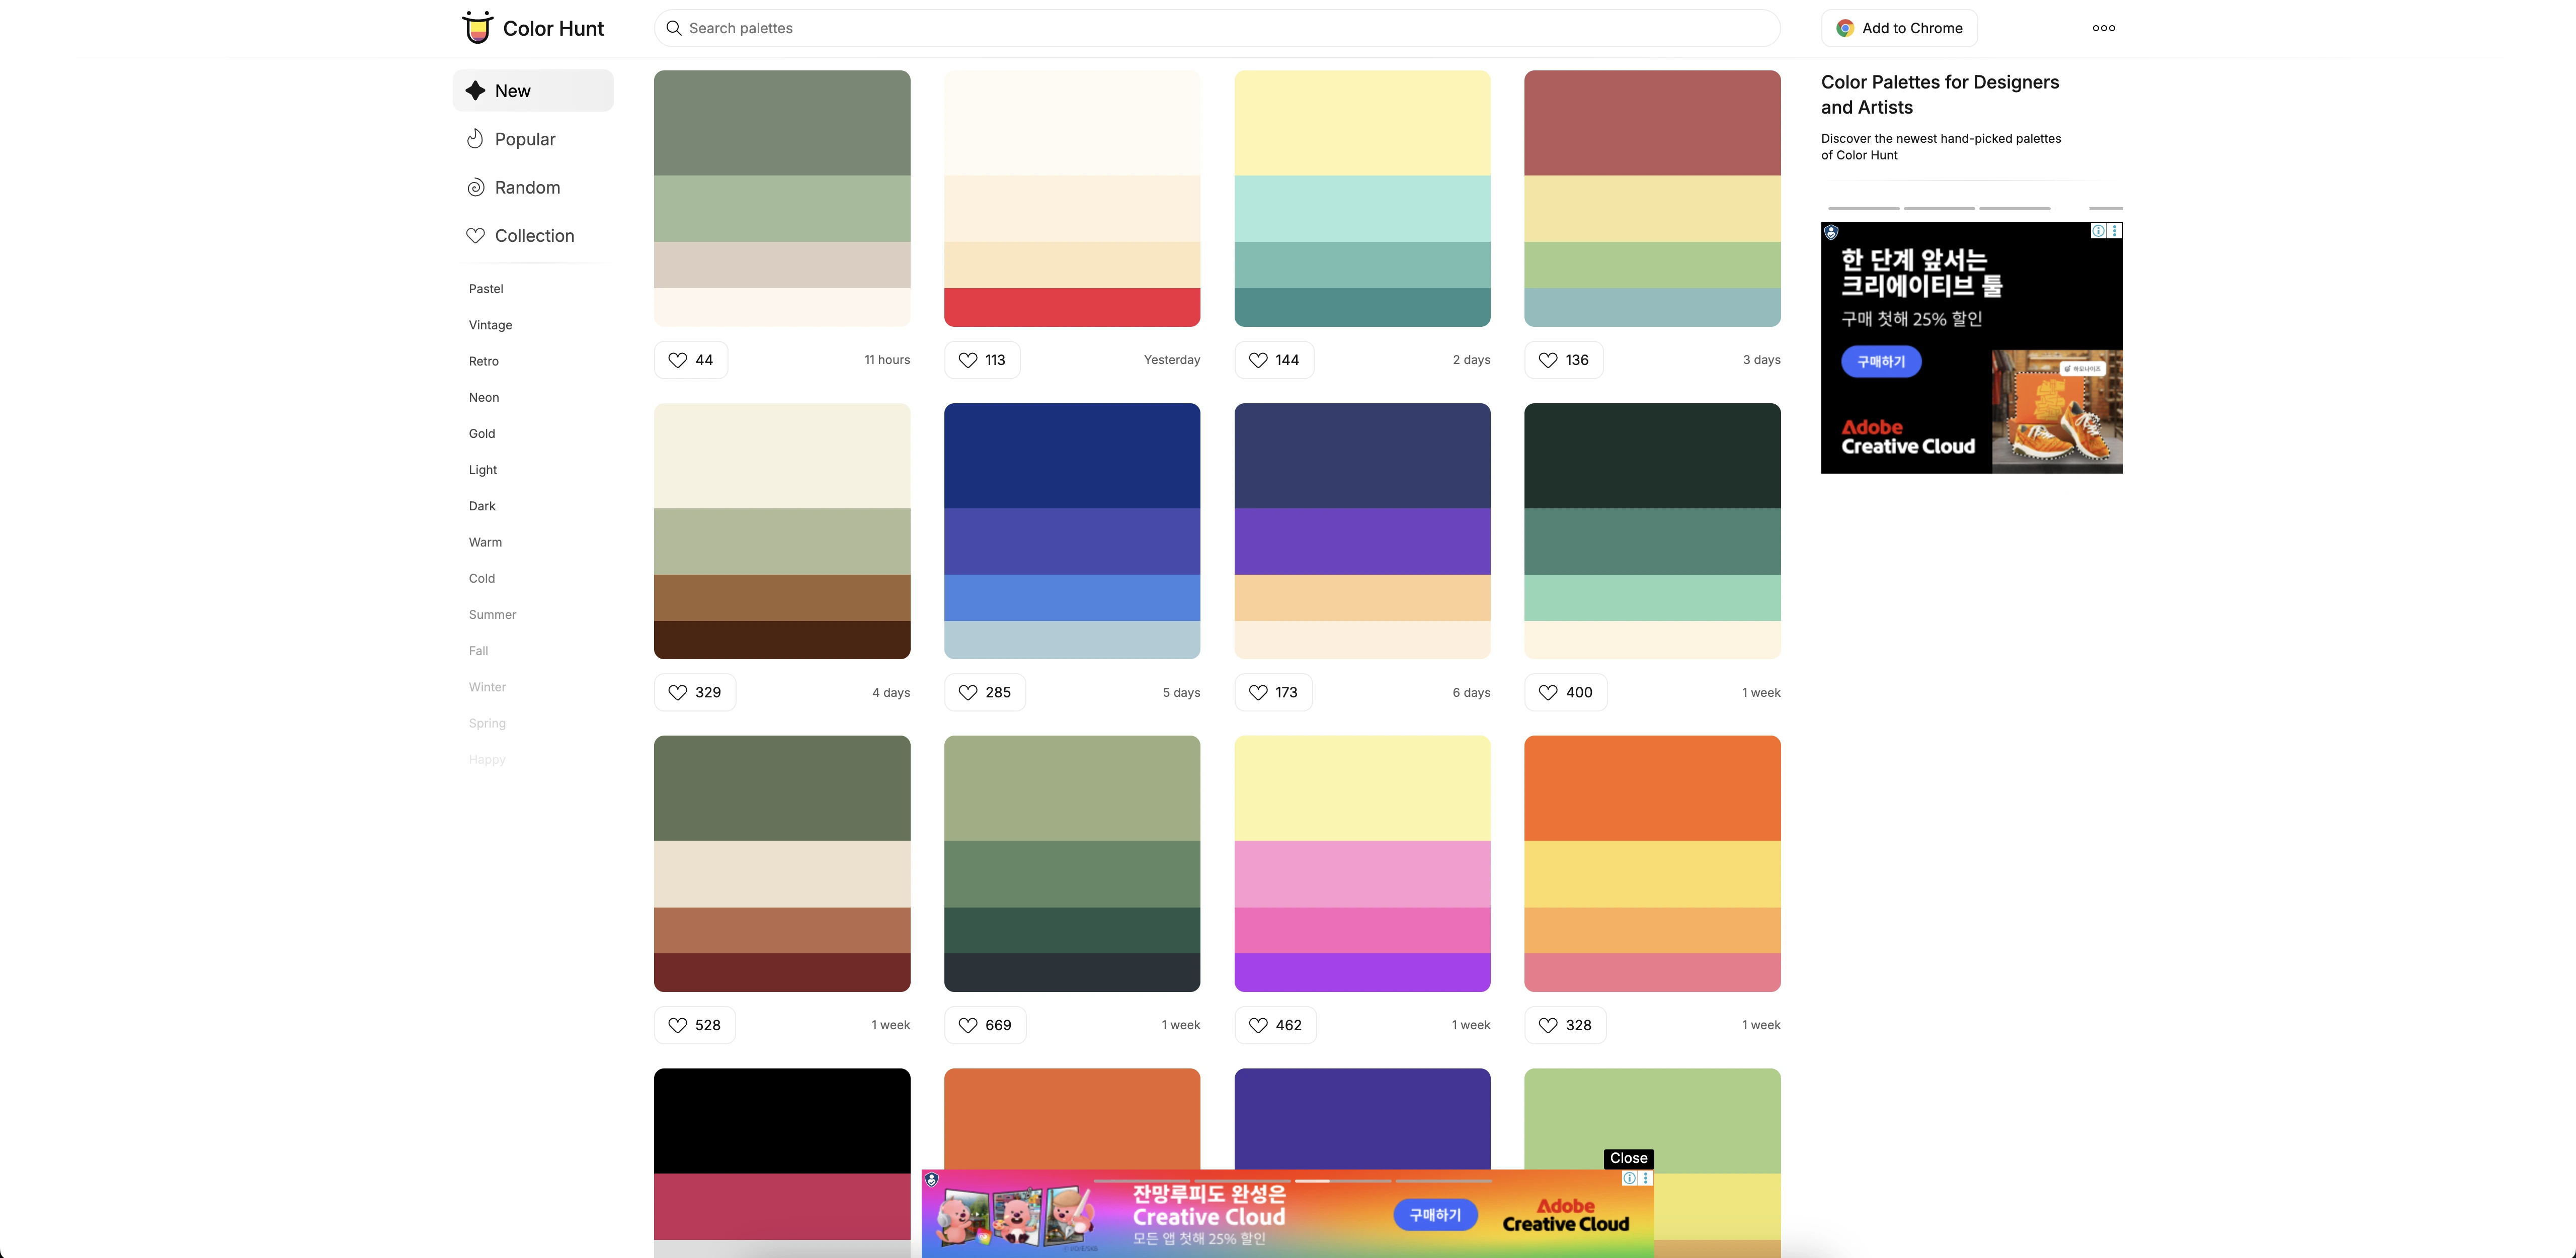The width and height of the screenshot is (2576, 1258).
Task: Select the Warm tag
Action: click(x=485, y=543)
